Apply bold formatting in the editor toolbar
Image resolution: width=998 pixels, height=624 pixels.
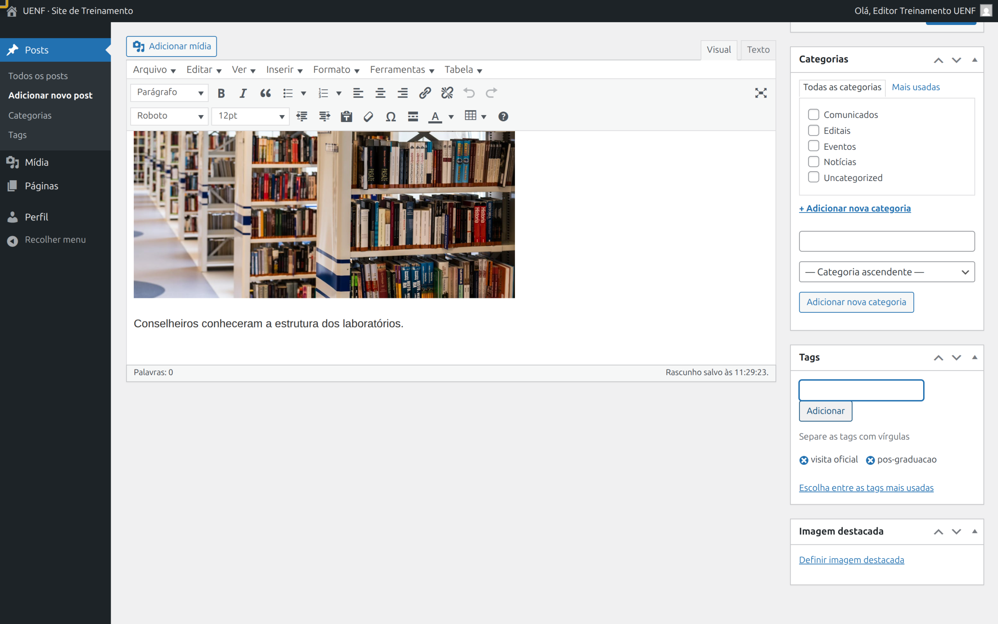pos(221,93)
